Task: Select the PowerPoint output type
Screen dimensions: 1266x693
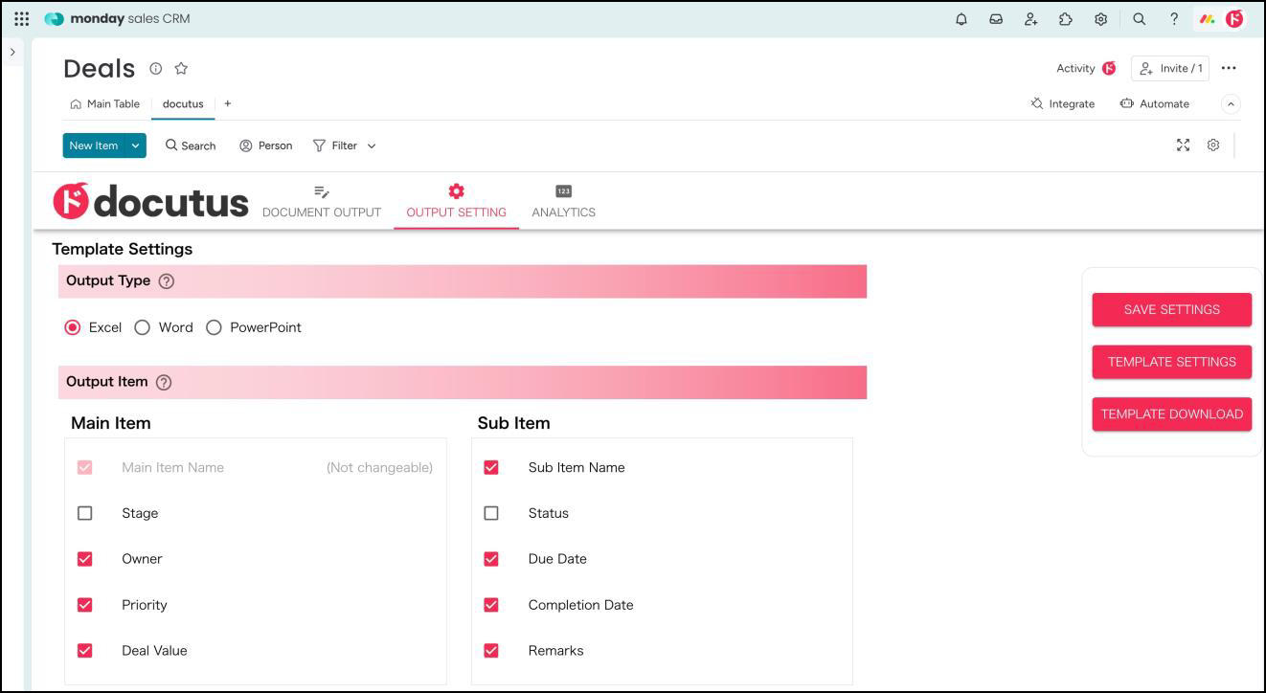Action: point(214,327)
